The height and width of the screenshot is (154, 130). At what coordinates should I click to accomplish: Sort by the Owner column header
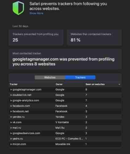coord(59,84)
